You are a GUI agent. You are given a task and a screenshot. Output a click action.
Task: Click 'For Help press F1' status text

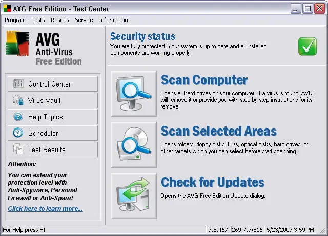24,230
